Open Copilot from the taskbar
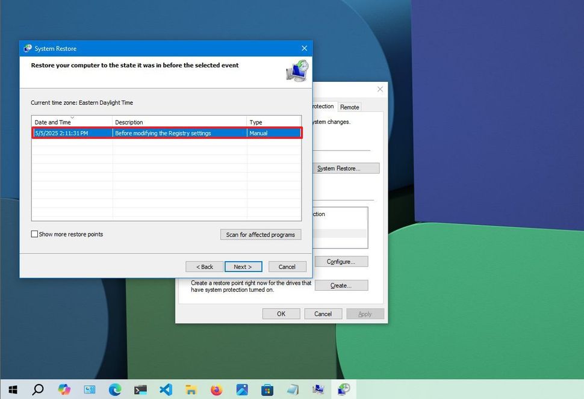 [x=63, y=390]
